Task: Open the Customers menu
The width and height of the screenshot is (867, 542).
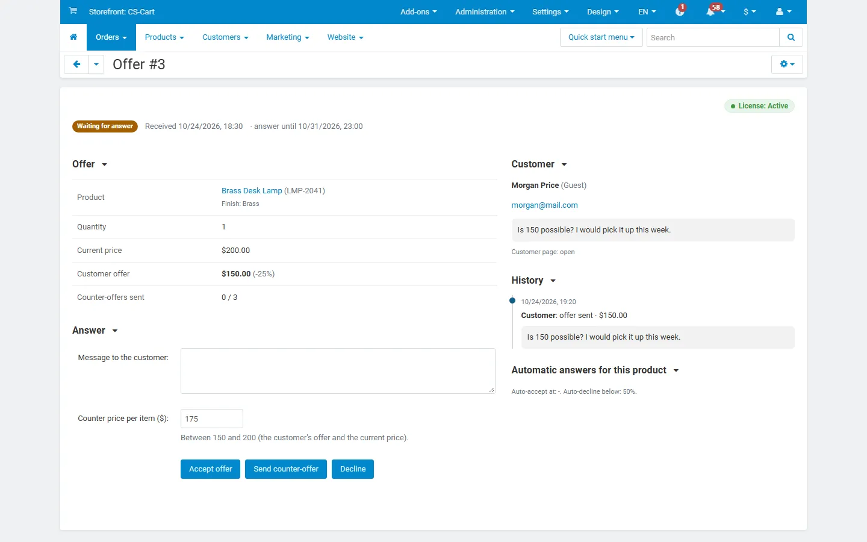Action: coord(225,37)
